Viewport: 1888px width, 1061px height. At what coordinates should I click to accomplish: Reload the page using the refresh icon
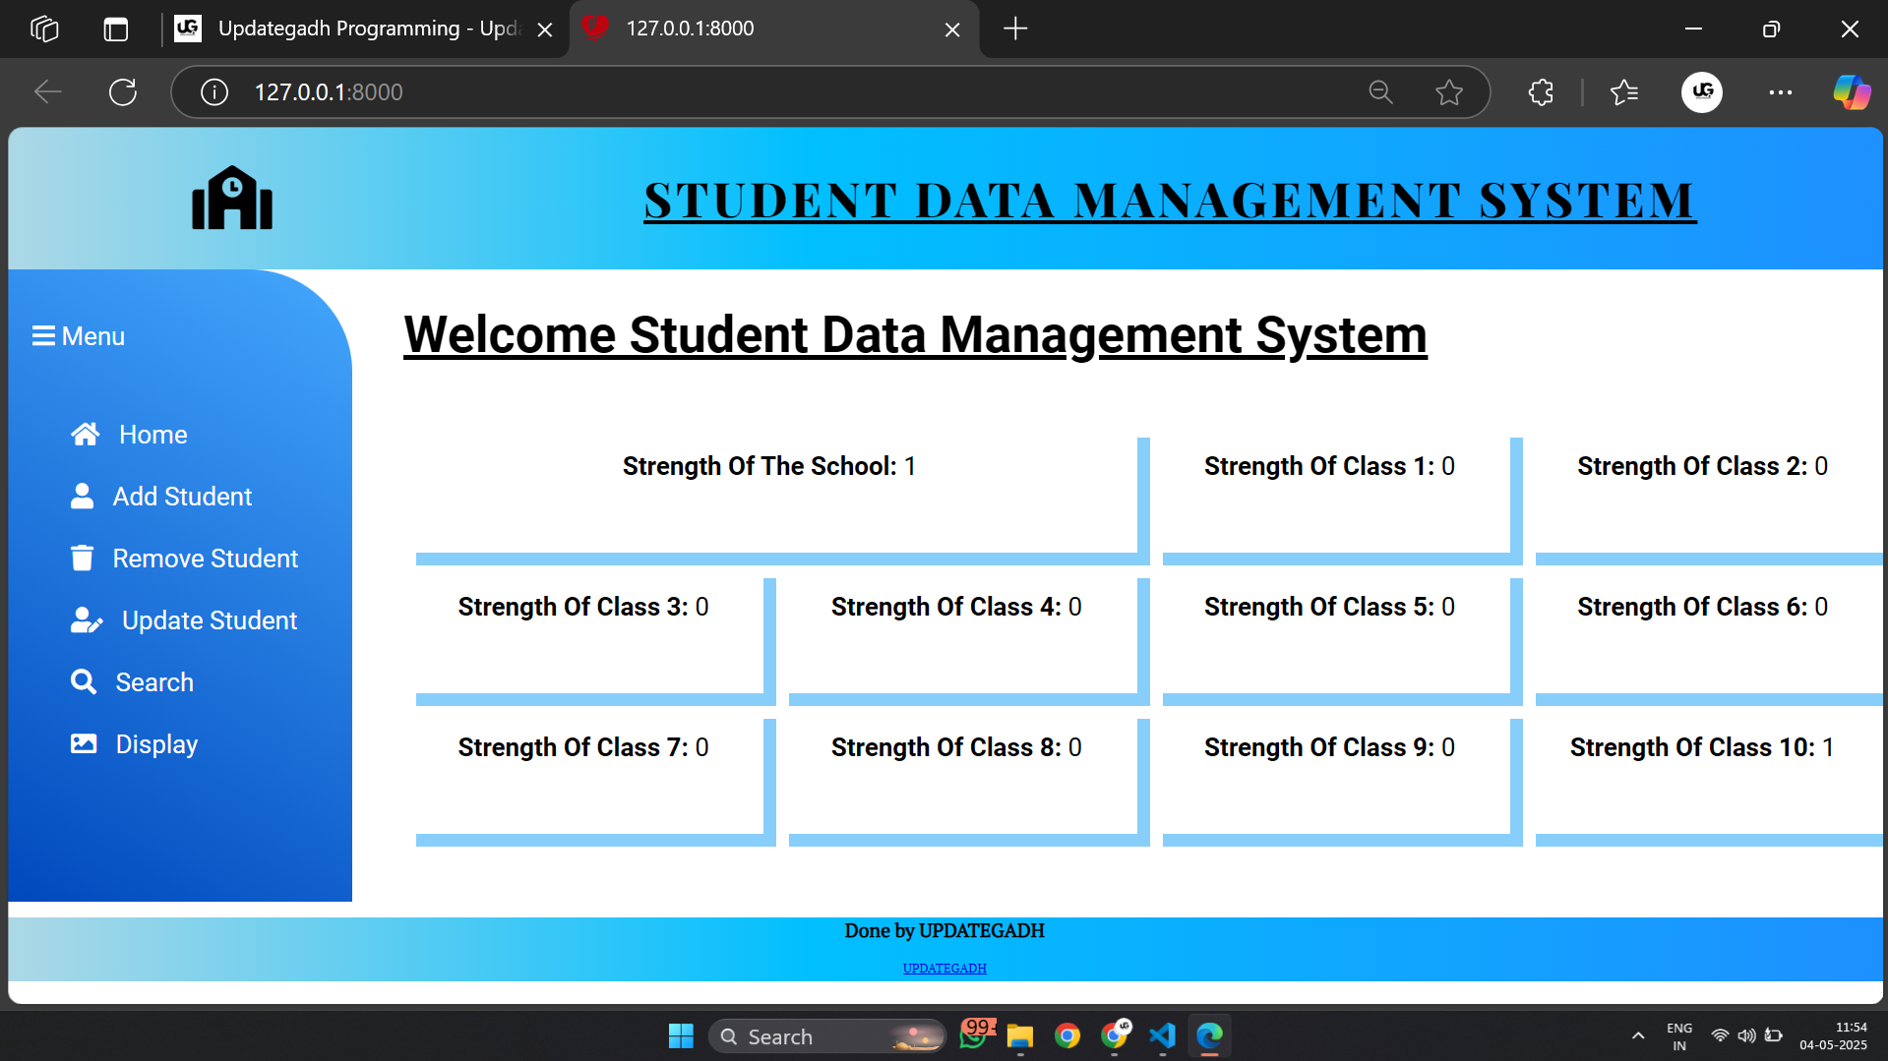coord(122,91)
